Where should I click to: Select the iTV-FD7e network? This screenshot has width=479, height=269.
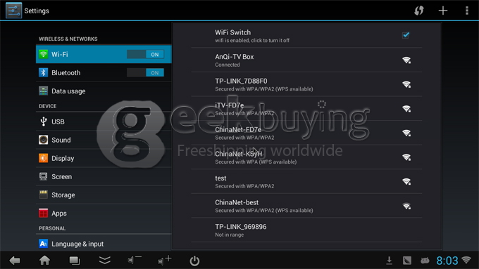(306, 109)
